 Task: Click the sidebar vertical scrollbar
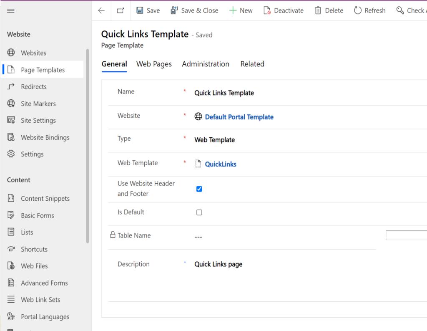tap(88, 146)
